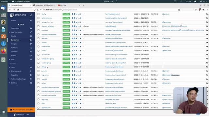Click attach icon for radarr container

point(81,83)
